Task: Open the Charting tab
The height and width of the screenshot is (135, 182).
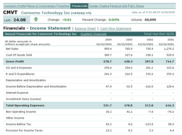Action: coord(64,6)
